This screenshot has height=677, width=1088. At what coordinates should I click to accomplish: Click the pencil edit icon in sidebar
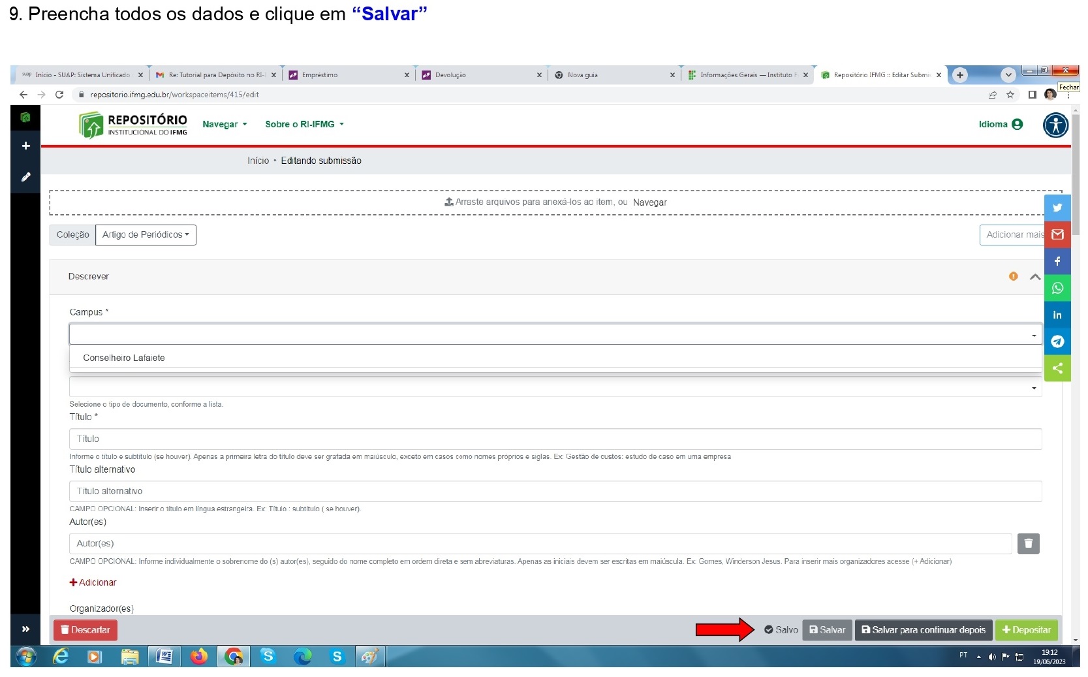pyautogui.click(x=25, y=177)
